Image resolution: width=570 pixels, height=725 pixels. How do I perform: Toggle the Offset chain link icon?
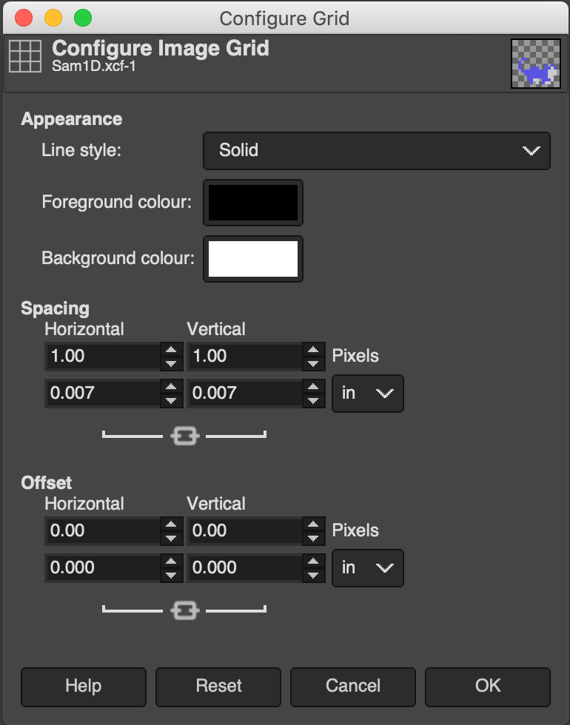(x=184, y=611)
